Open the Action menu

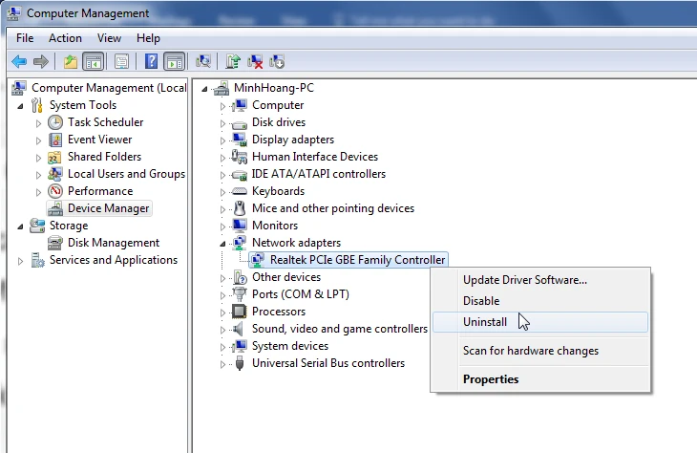pyautogui.click(x=65, y=38)
